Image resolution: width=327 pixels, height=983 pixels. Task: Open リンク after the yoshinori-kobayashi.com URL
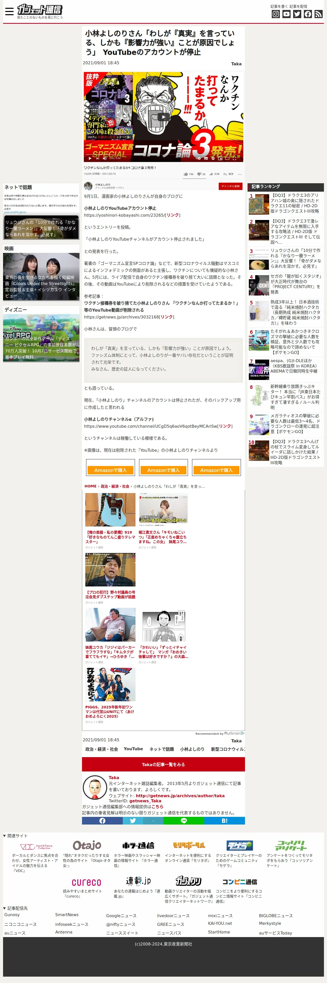(x=172, y=215)
